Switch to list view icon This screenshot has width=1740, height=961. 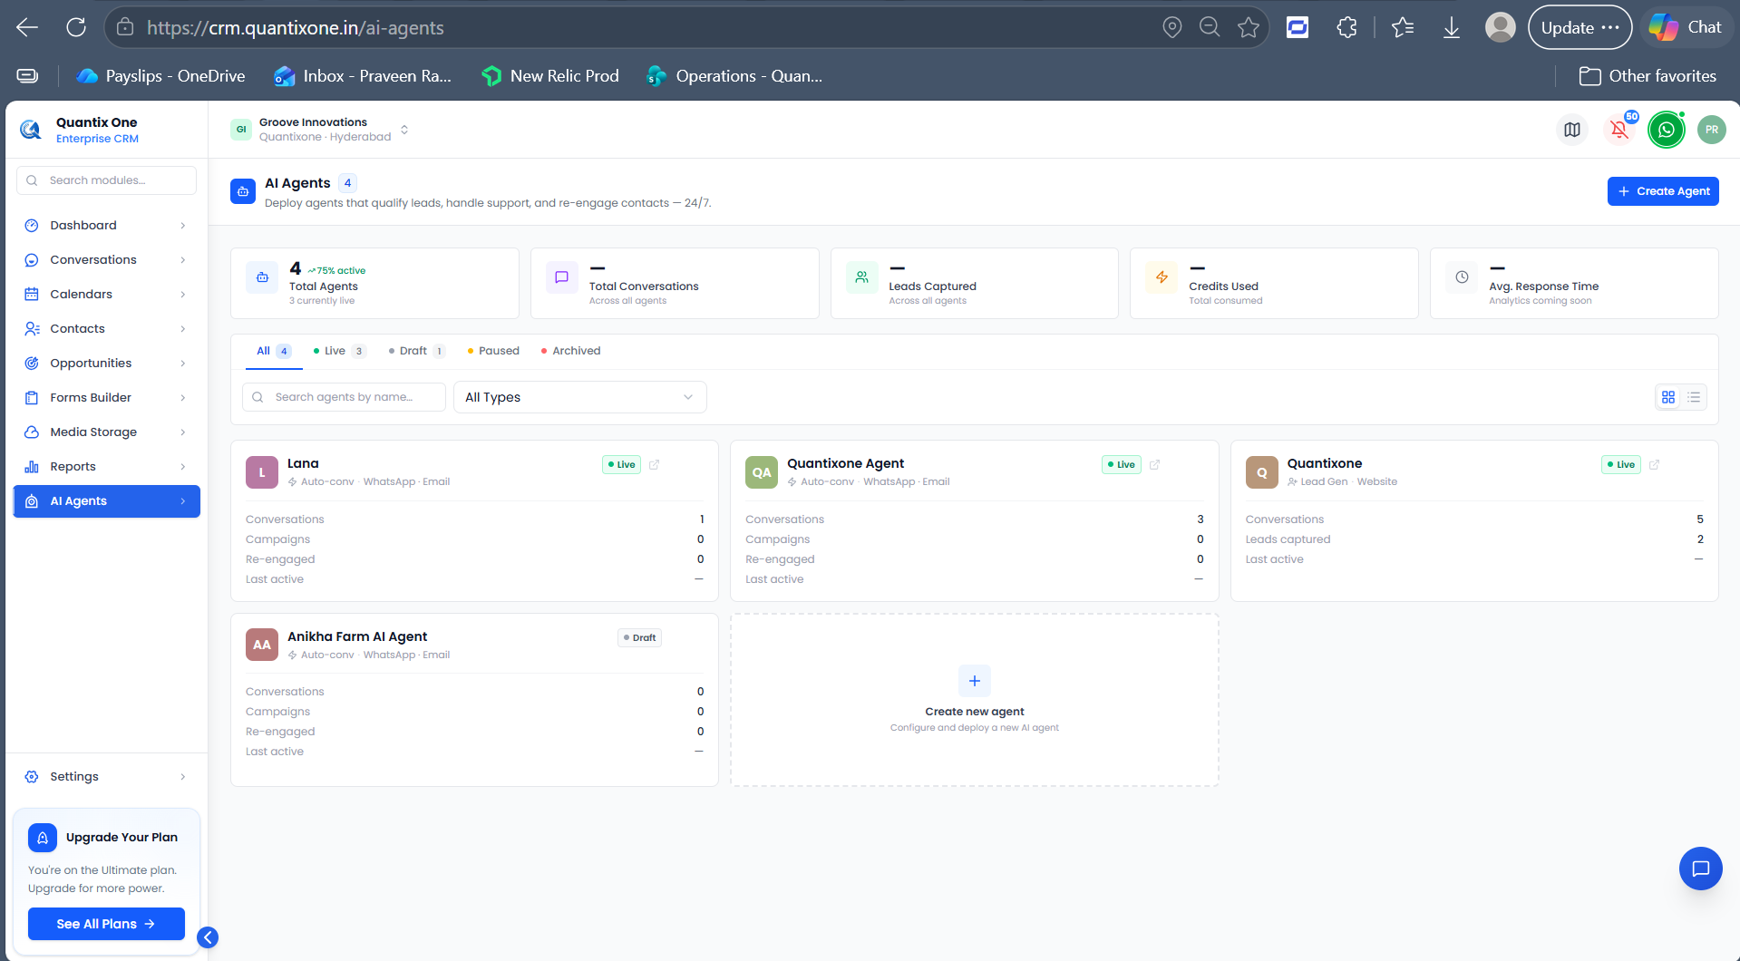click(x=1694, y=397)
